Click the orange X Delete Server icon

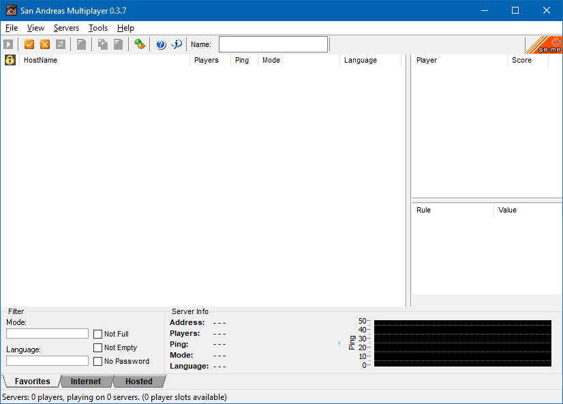(x=45, y=44)
